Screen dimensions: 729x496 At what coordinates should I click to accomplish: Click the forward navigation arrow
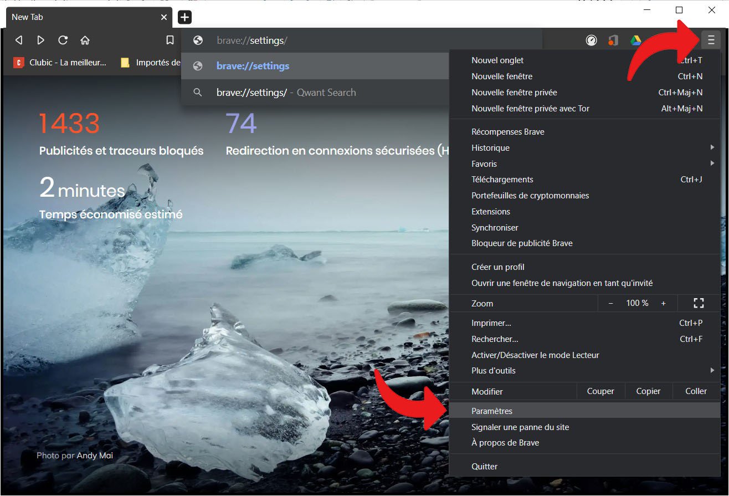point(40,40)
